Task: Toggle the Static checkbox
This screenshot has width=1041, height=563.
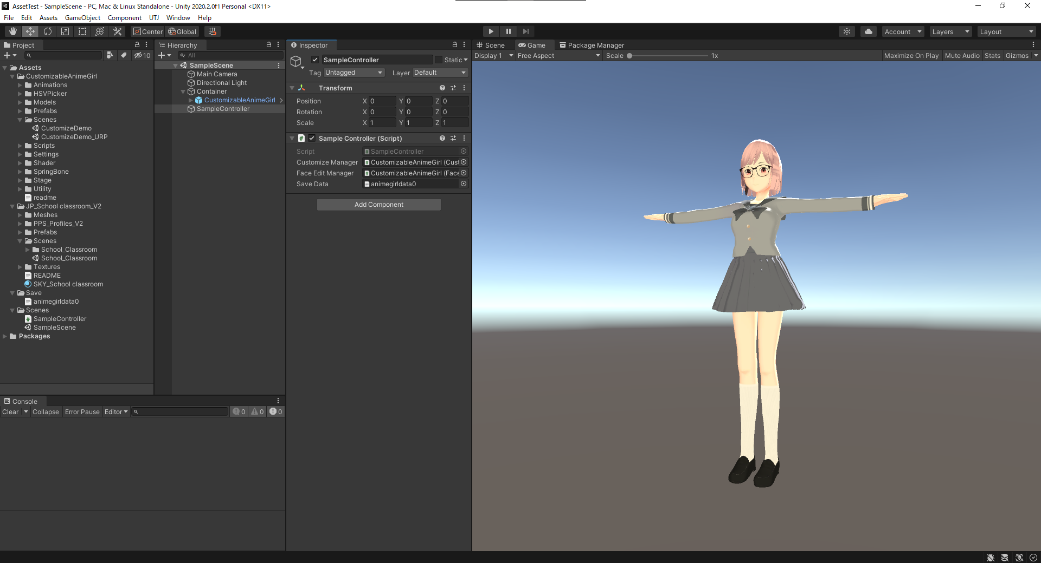Action: [x=439, y=60]
